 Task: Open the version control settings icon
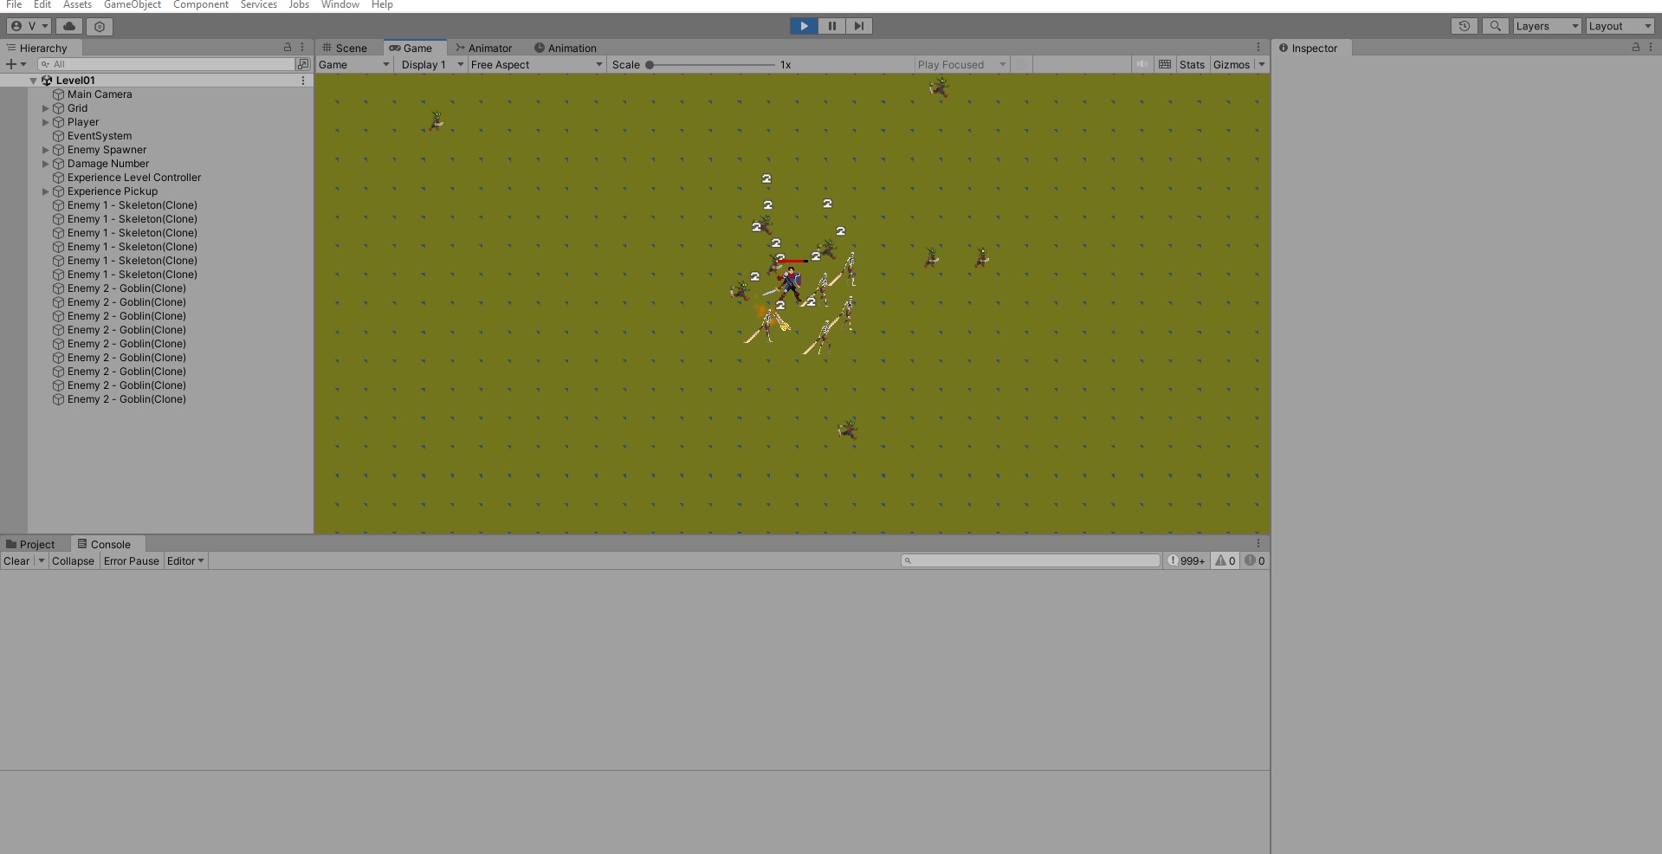100,26
